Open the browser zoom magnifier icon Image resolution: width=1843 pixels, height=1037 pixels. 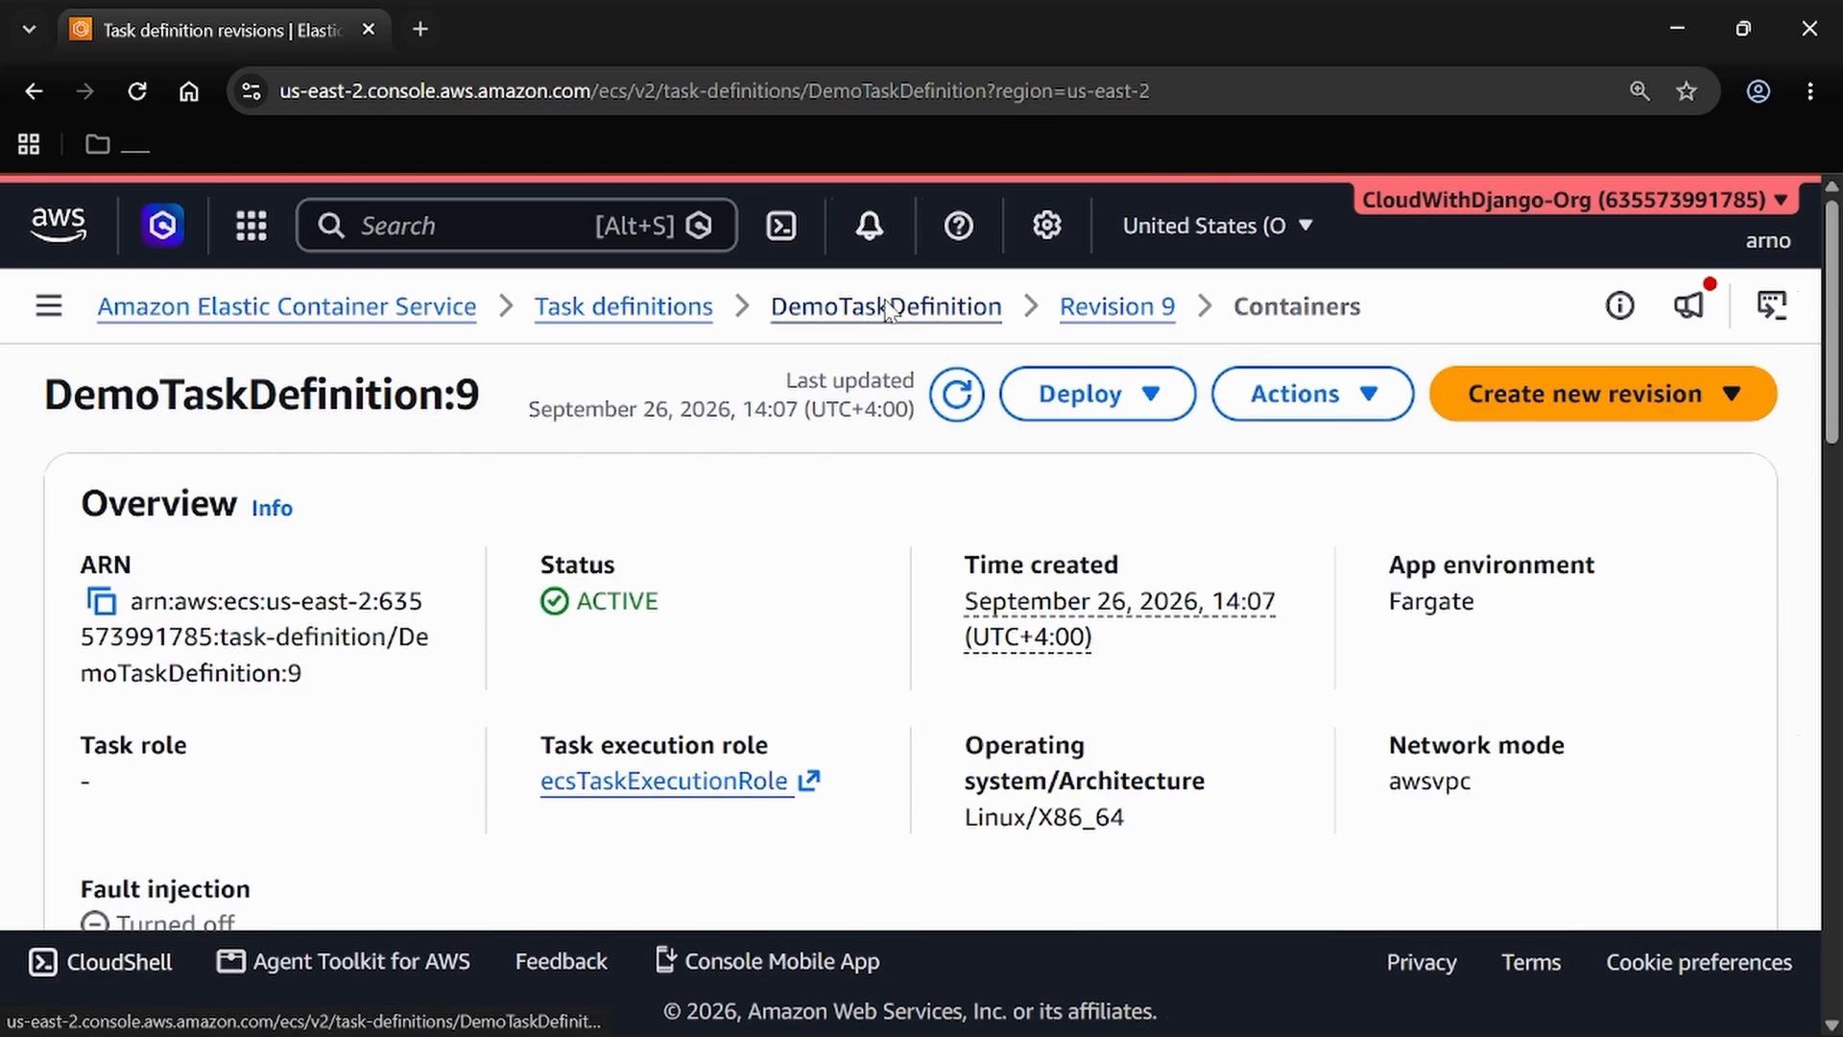pyautogui.click(x=1640, y=91)
